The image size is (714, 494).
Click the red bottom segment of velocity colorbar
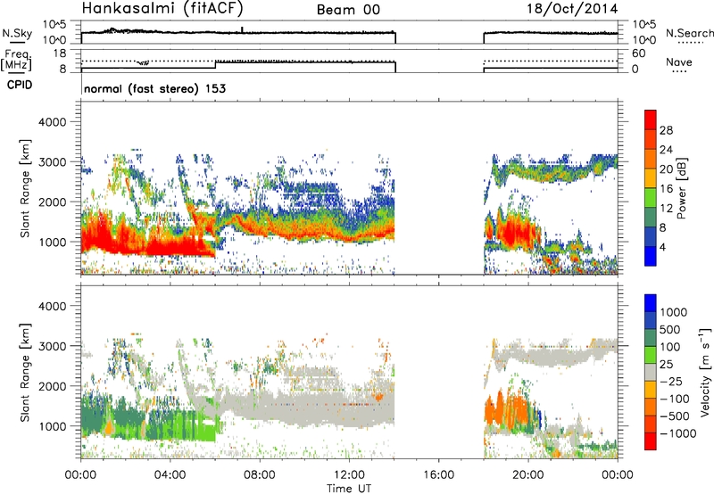651,441
